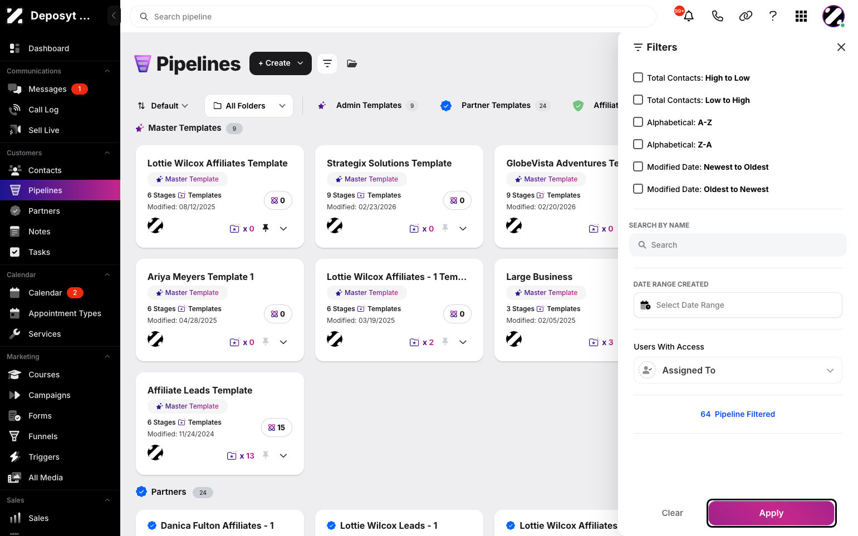Open the Assigned To dropdown
The height and width of the screenshot is (536, 858).
[738, 370]
